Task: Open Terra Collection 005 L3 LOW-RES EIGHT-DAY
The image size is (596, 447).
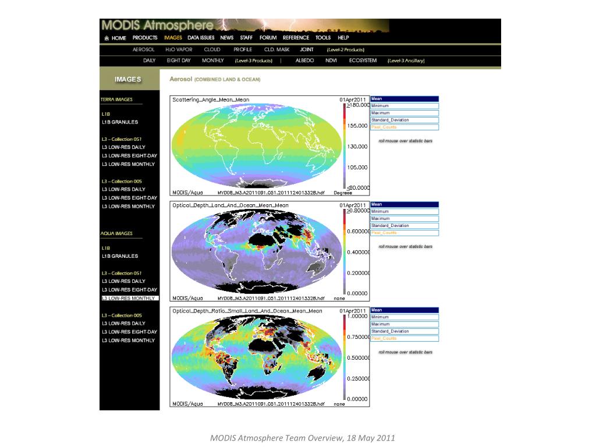Action: (x=129, y=198)
